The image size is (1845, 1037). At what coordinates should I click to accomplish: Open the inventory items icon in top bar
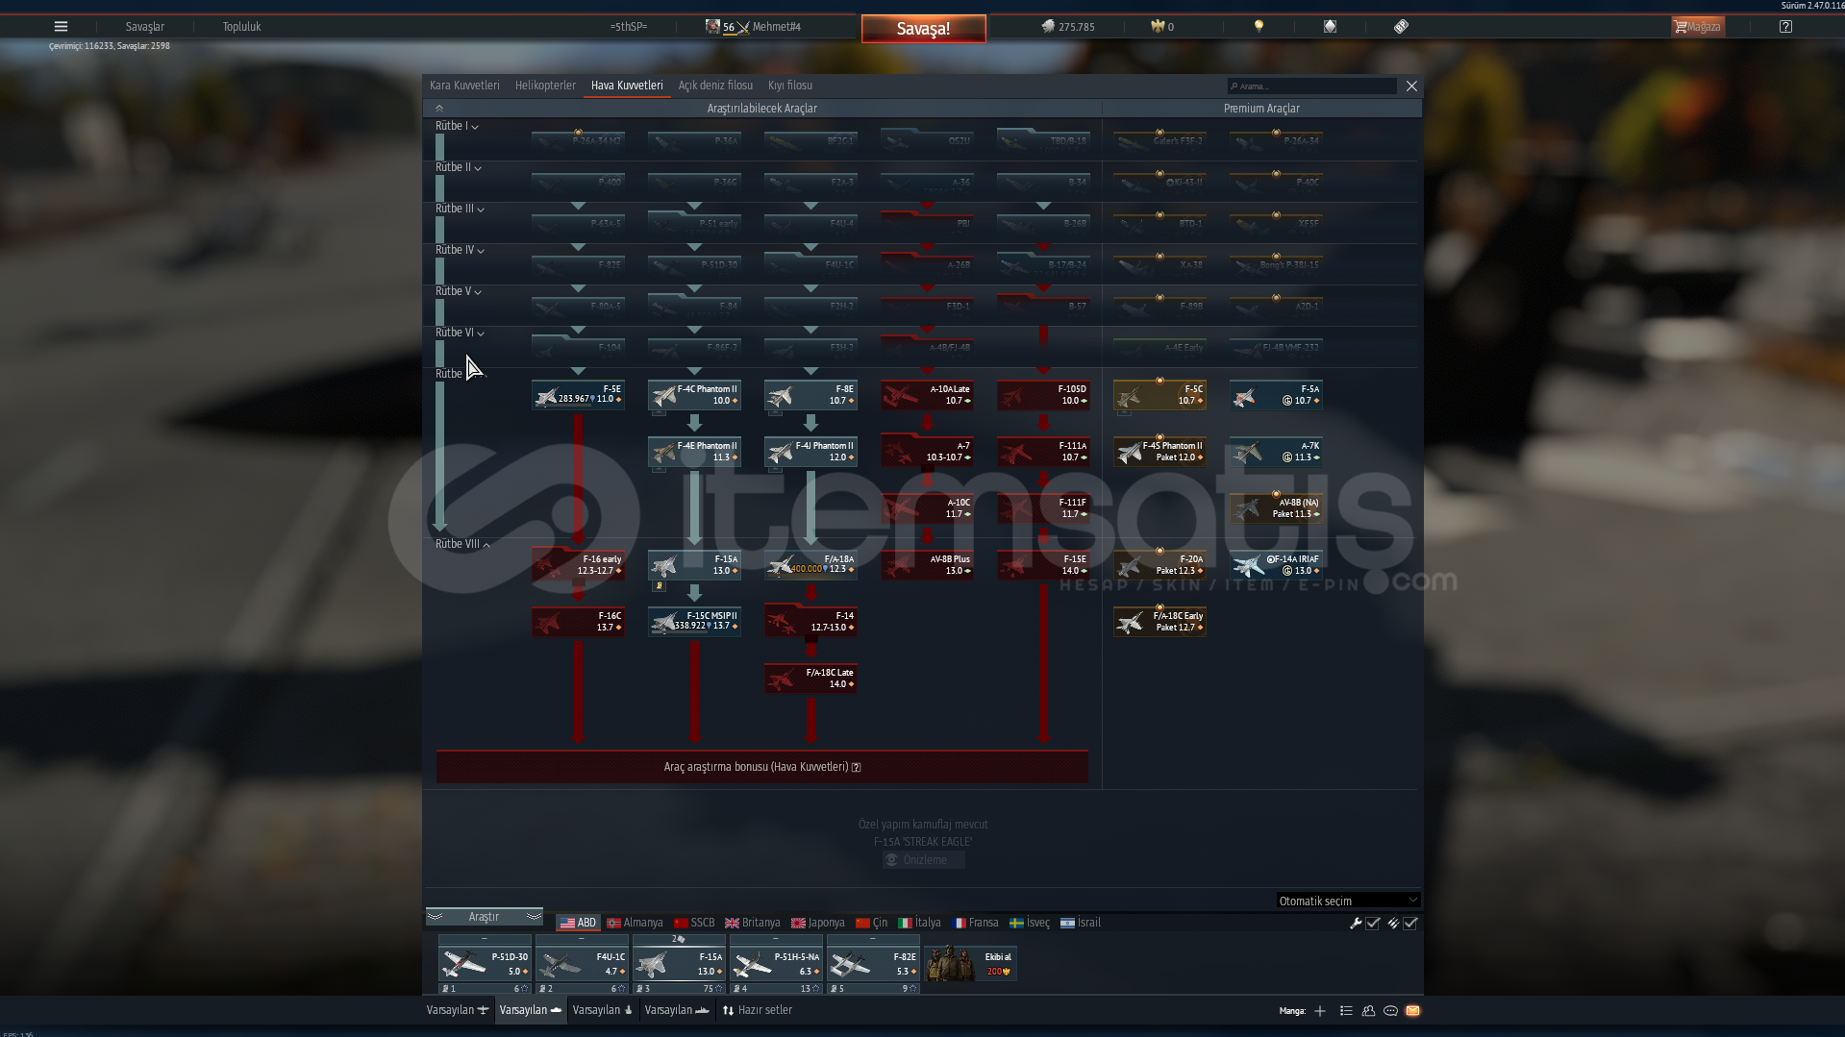click(x=1330, y=27)
